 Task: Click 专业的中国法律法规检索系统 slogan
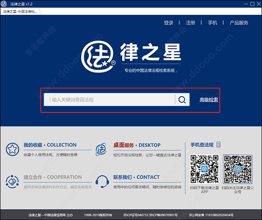(x=151, y=70)
